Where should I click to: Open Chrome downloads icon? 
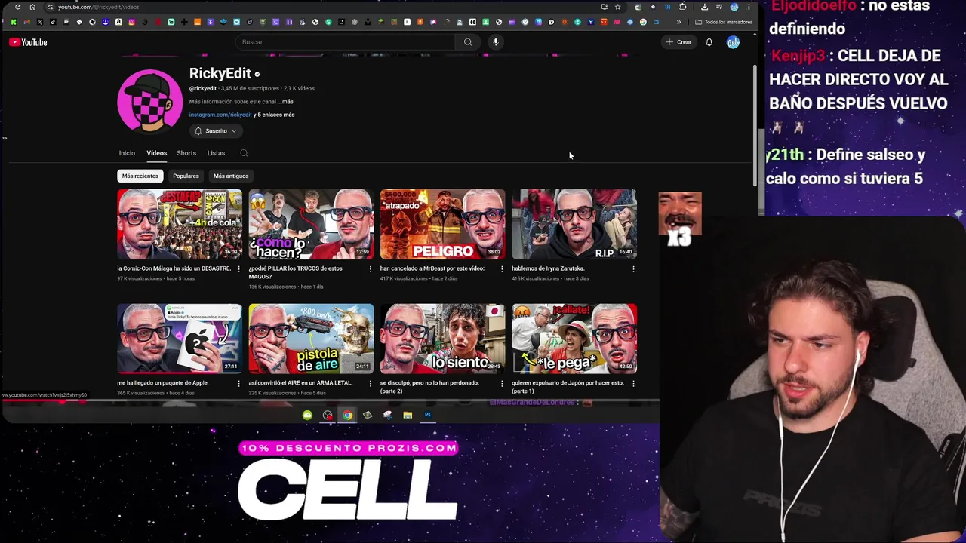(704, 7)
